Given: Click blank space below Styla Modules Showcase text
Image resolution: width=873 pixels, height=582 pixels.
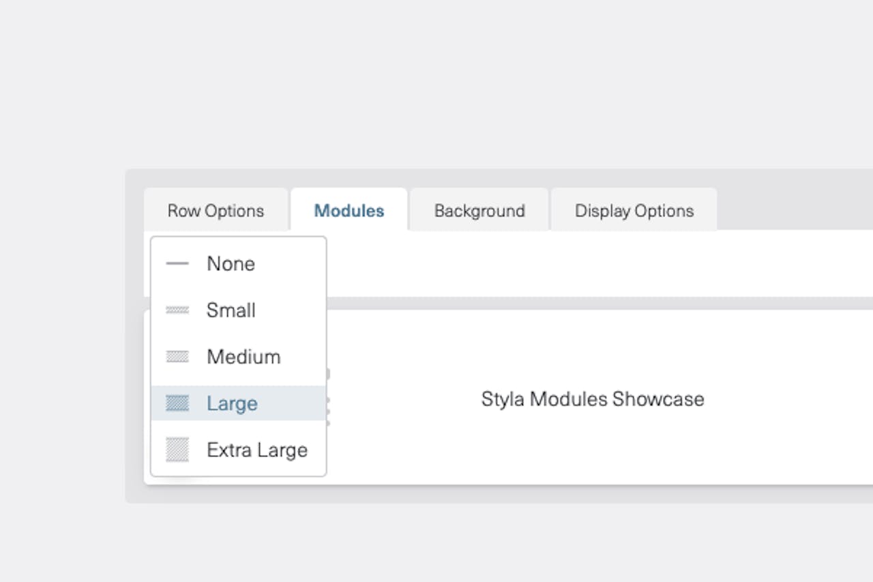Looking at the screenshot, I should tap(592, 450).
